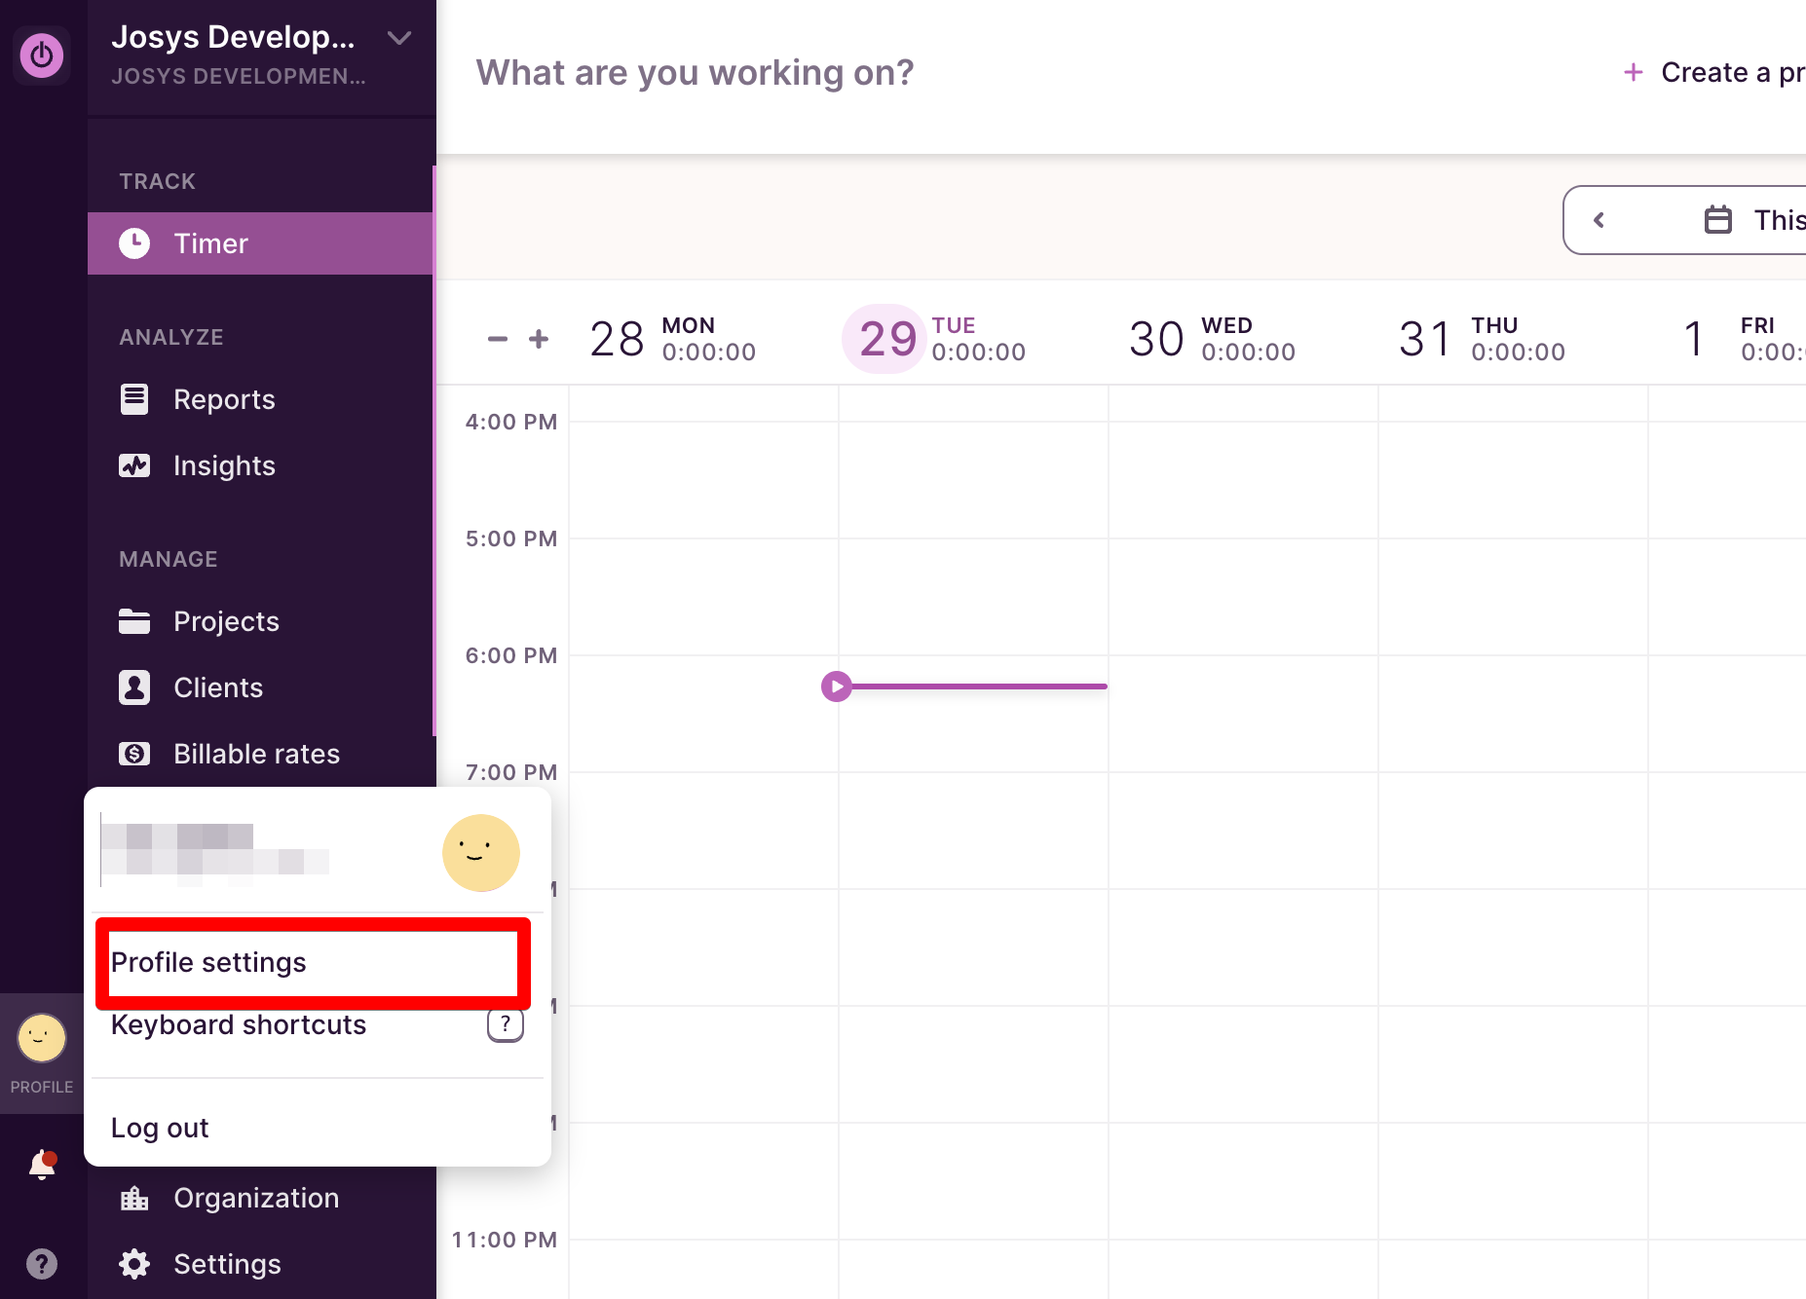Viewport: 1806px width, 1299px height.
Task: Open the notifications bell icon
Action: (42, 1164)
